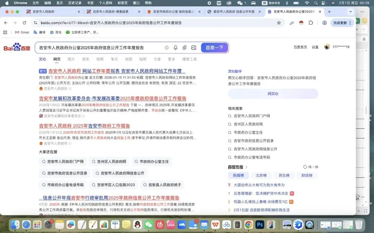This screenshot has width=374, height=233.
Task: Open the 书签 menu
Action: pos(90,3)
